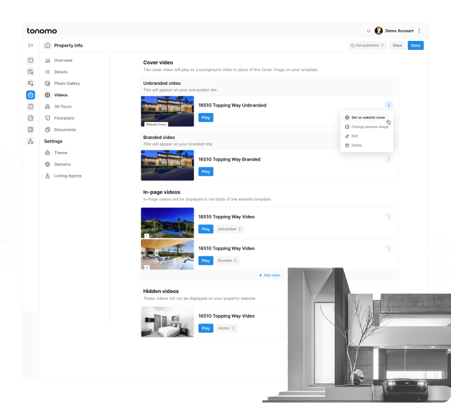Click Delete in the context menu
This screenshot has height=403, width=451.
click(356, 146)
